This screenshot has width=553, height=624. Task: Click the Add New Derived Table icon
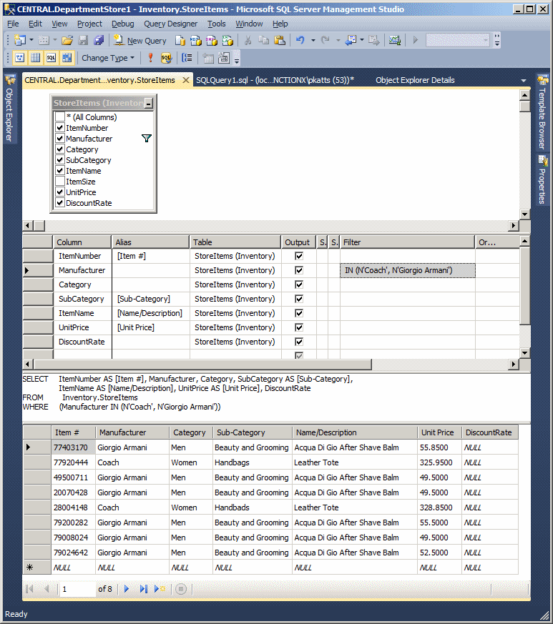click(224, 58)
